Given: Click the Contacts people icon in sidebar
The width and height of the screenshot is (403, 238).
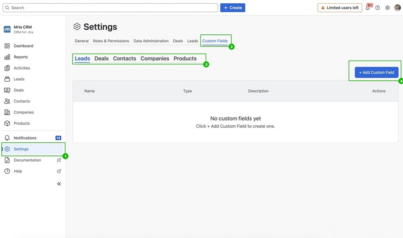Looking at the screenshot, I should coord(7,101).
